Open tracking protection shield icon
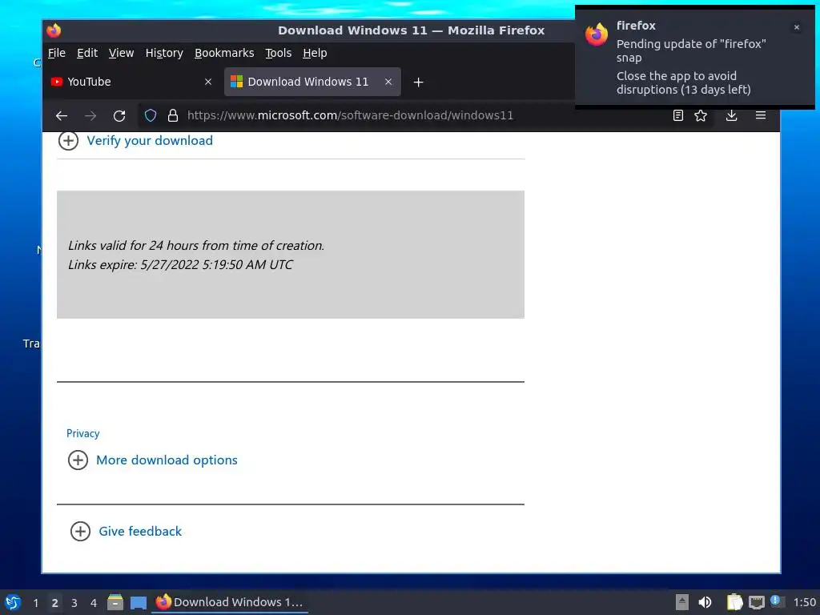The height and width of the screenshot is (615, 820). (151, 115)
